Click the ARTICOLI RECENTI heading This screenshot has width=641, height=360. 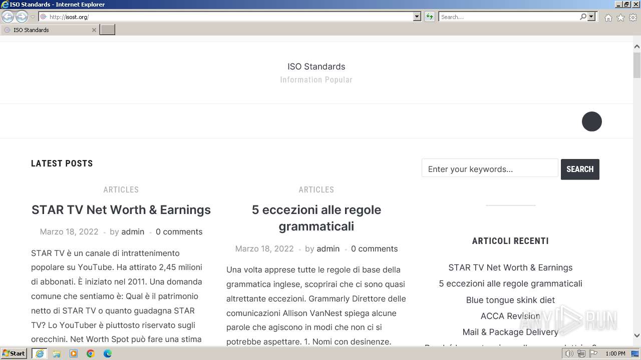[510, 241]
